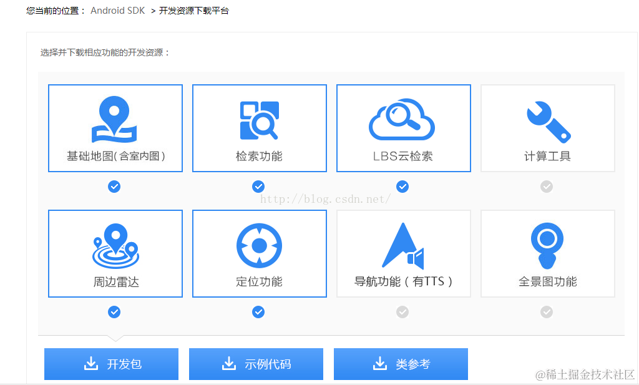Download the 类参考 class reference
The height and width of the screenshot is (385, 639).
coord(401,364)
